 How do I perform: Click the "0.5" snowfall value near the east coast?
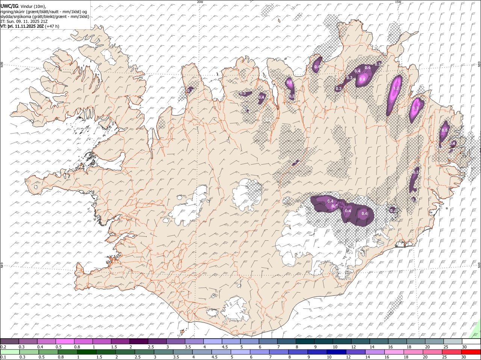(445, 130)
